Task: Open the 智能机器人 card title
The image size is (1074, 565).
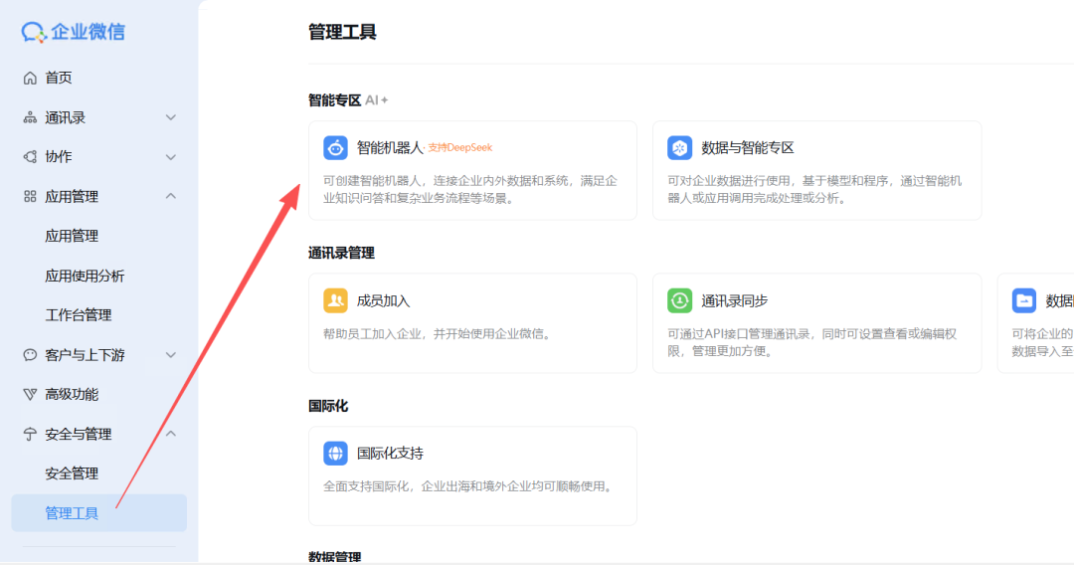Action: [390, 148]
